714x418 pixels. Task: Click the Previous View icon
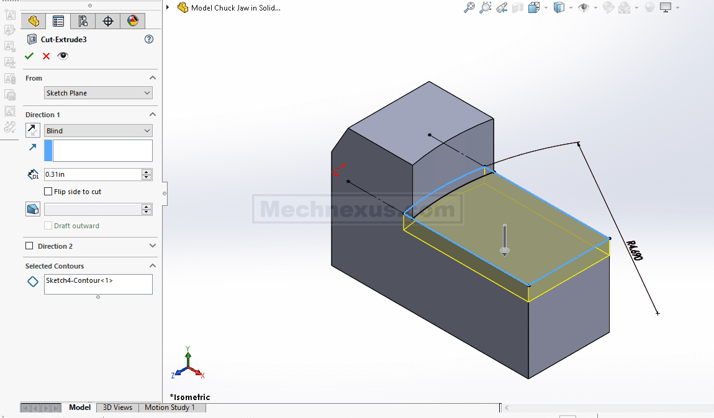click(x=502, y=7)
